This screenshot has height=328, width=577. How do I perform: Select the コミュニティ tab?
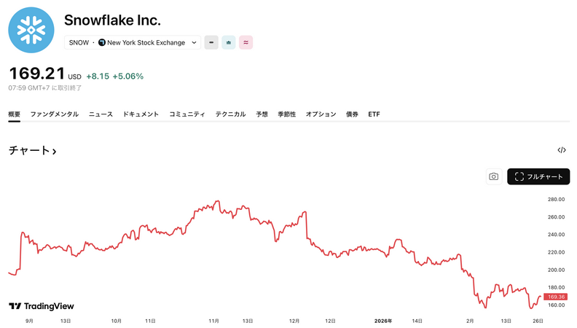(187, 114)
